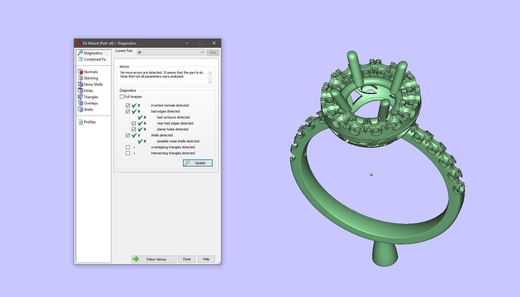Click the Advice scrollbar up arrow
The height and width of the screenshot is (297, 520).
tap(210, 73)
